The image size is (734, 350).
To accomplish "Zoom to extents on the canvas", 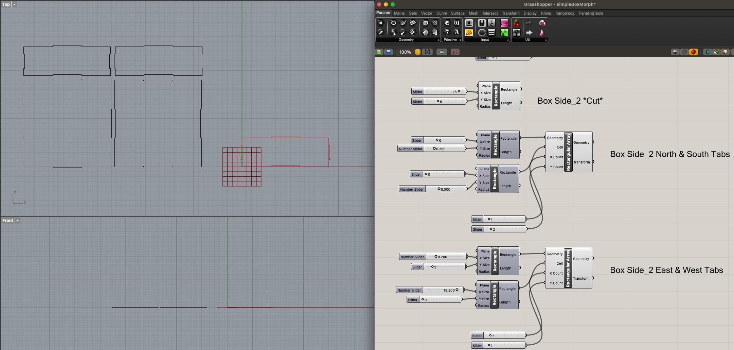I will coord(427,52).
